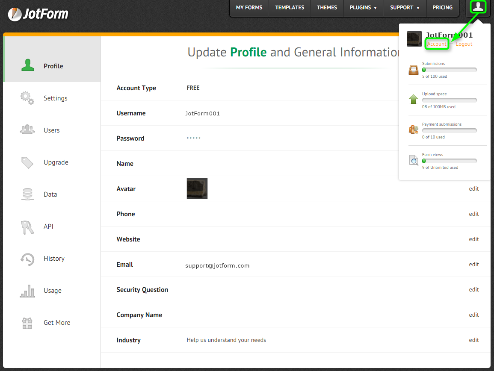Select the Users sidebar tab
The image size is (494, 371).
(x=52, y=130)
